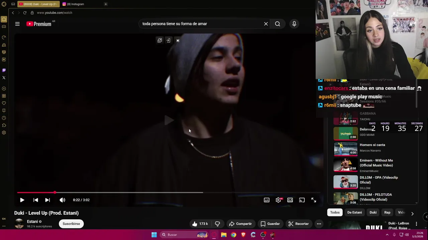
Task: Open the site security lock icon
Action: click(x=32, y=13)
